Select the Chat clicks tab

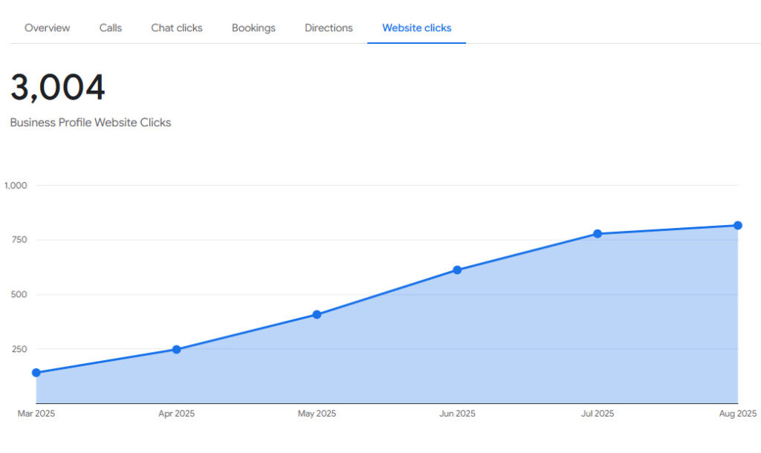click(177, 27)
